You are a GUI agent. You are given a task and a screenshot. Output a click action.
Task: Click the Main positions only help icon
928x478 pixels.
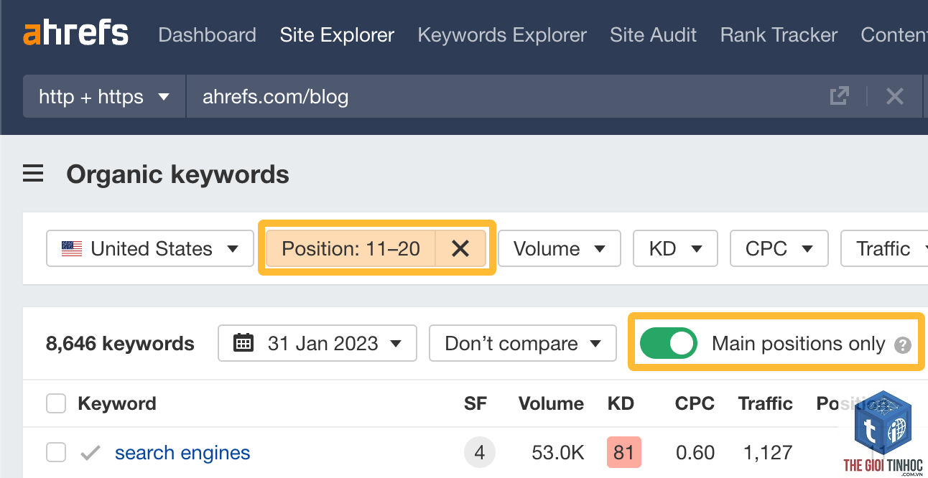pos(903,345)
